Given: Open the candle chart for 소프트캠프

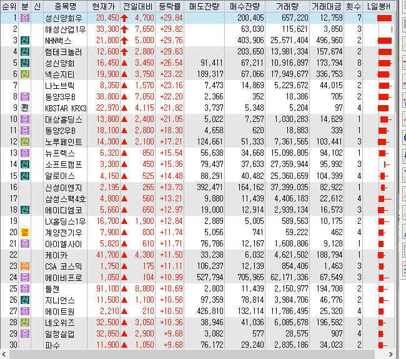Looking at the screenshot, I should (x=387, y=164).
